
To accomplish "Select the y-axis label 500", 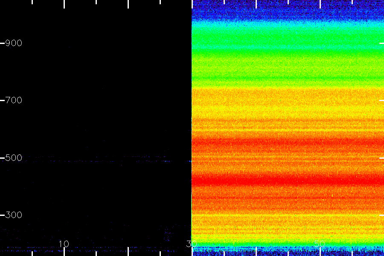I will coord(14,158).
